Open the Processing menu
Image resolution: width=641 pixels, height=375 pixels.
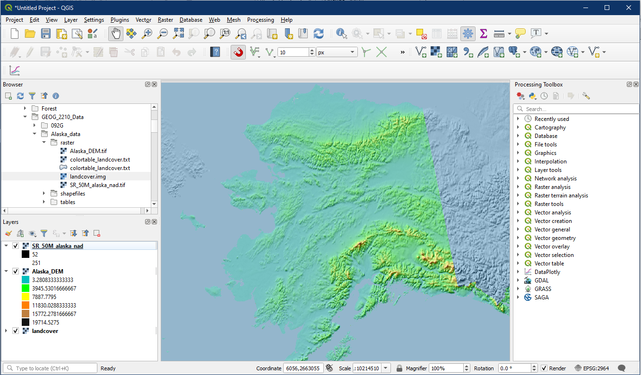click(260, 20)
